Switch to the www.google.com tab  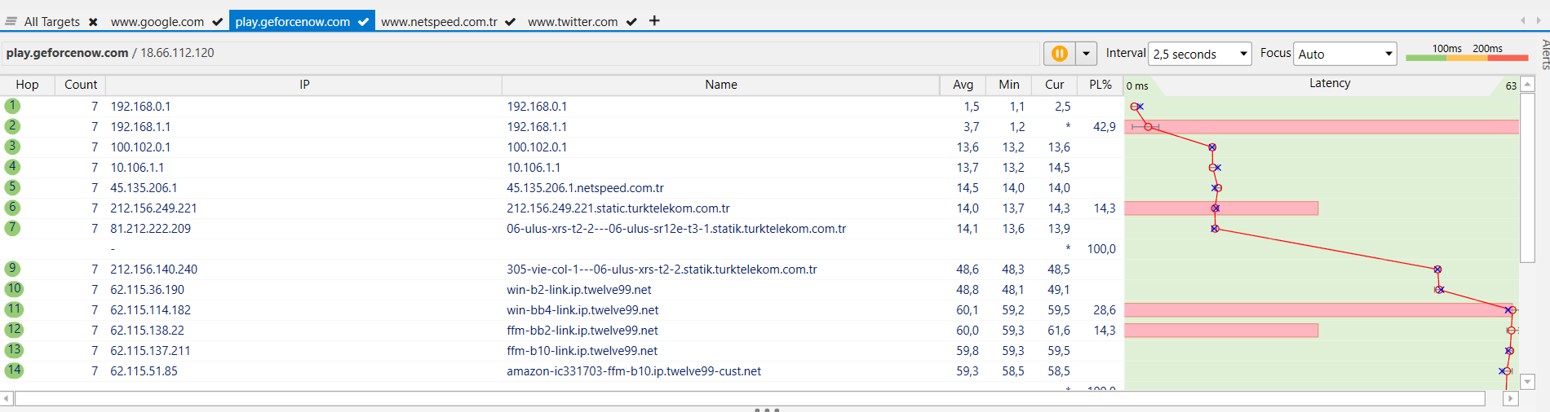pyautogui.click(x=157, y=22)
